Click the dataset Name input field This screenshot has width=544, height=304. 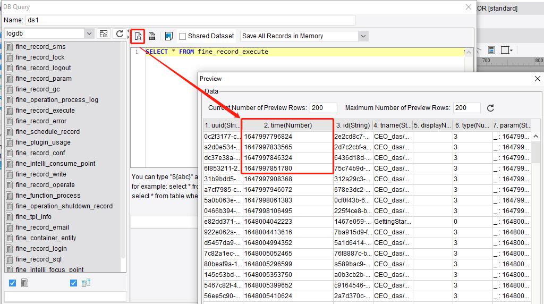coord(190,20)
